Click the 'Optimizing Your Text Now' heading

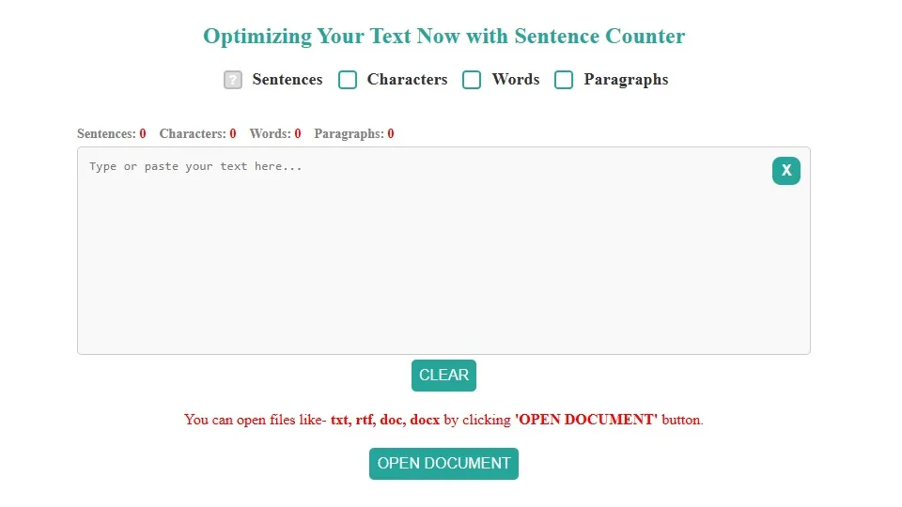[x=443, y=37]
